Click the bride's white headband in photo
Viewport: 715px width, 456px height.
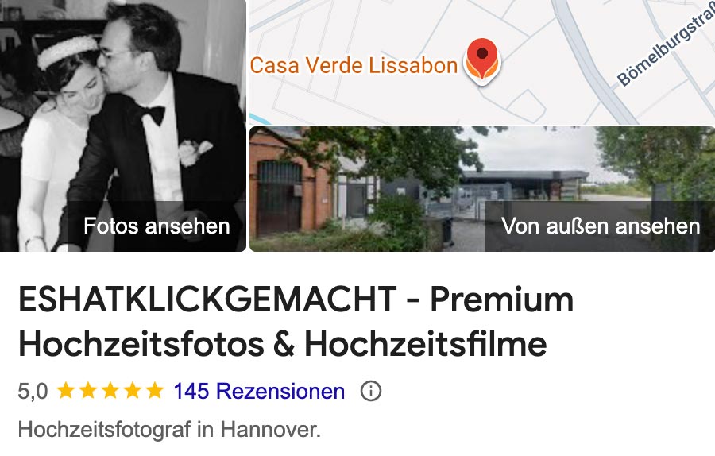(x=67, y=51)
